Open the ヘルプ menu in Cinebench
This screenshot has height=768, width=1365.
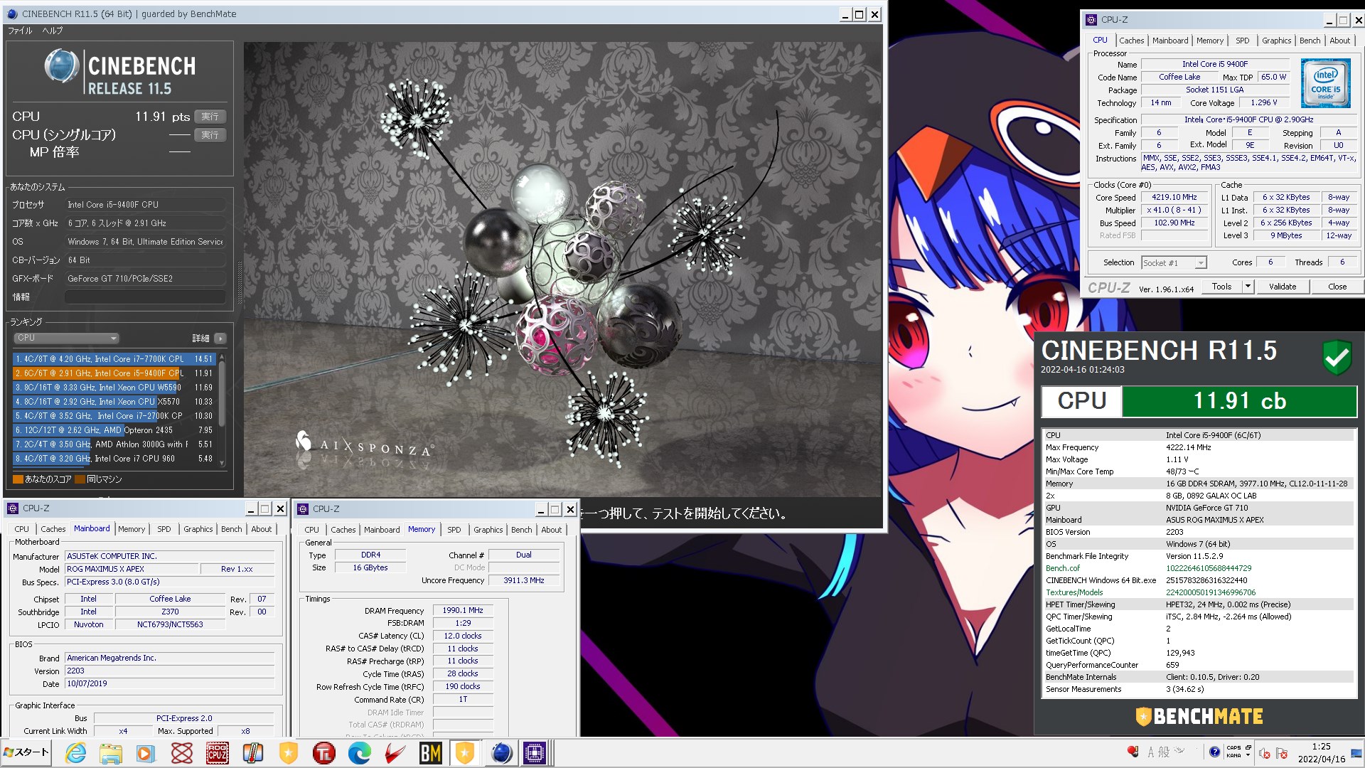click(x=52, y=31)
